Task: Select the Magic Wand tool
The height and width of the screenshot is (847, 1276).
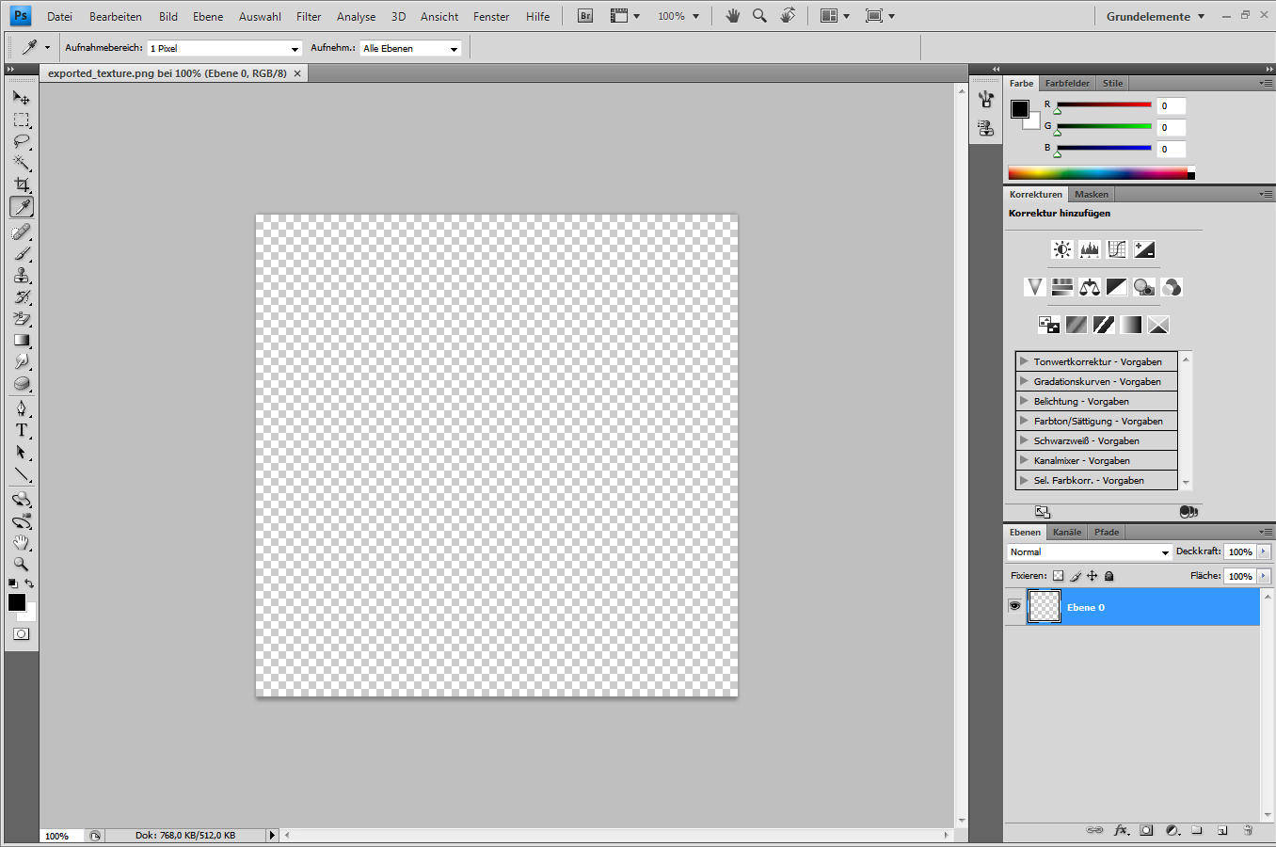Action: 21,163
